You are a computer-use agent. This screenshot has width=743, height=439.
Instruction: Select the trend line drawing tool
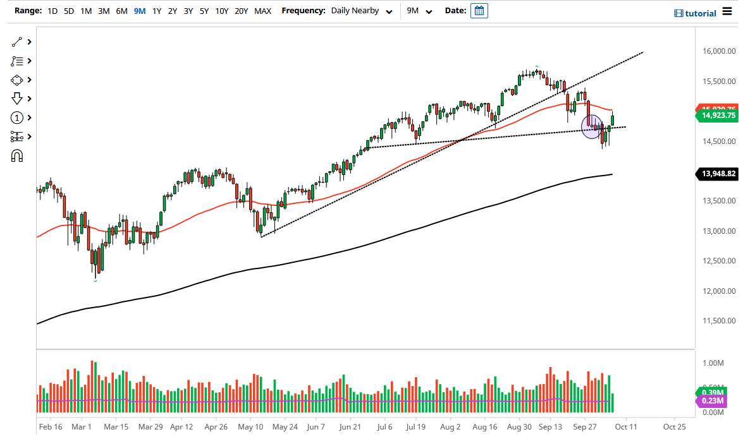coord(17,42)
